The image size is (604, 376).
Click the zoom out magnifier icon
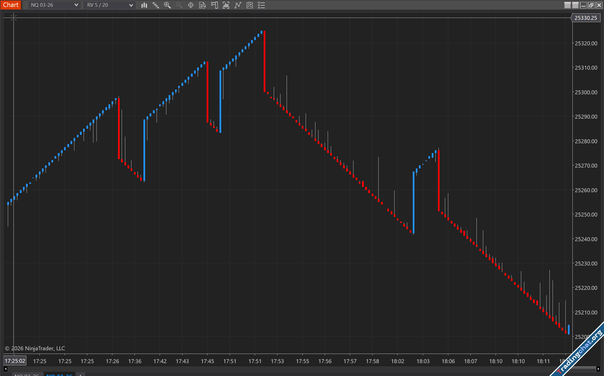(179, 5)
